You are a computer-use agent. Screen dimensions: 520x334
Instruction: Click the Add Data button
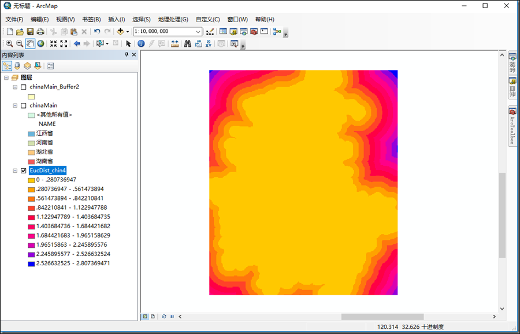click(120, 31)
